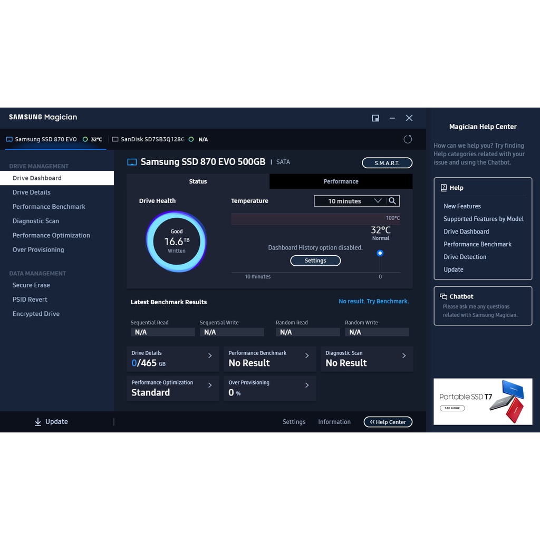Open Supported Features by Model help topic
This screenshot has height=540, width=540.
click(x=484, y=219)
